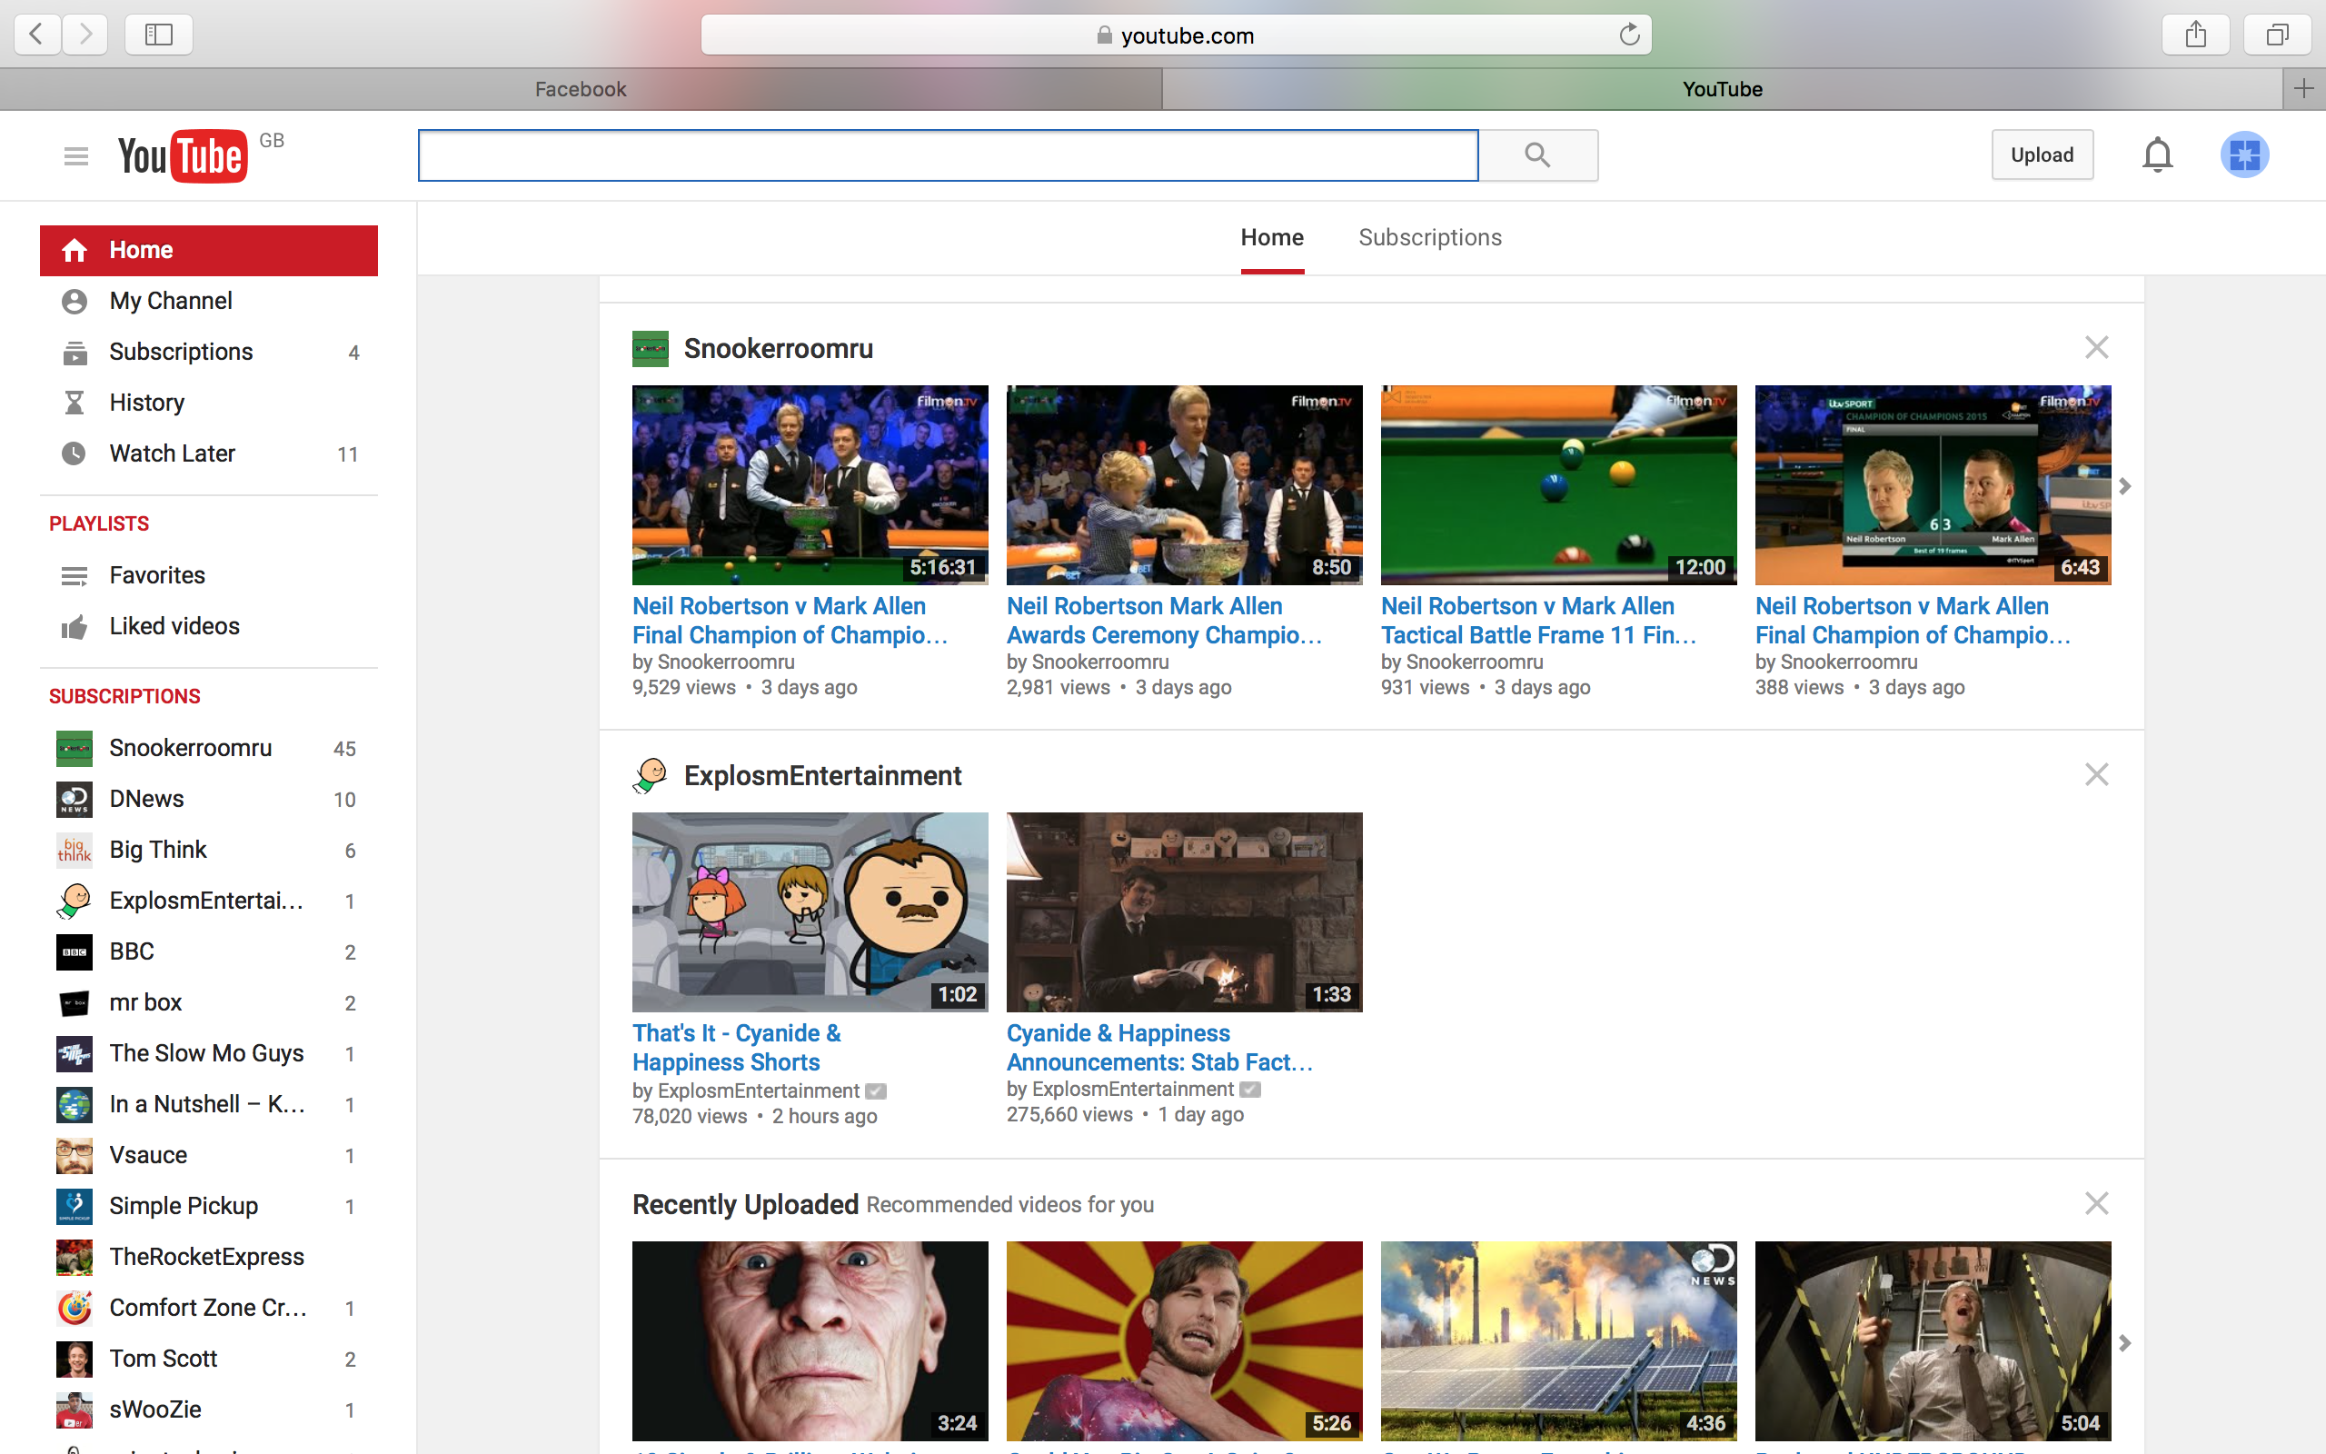Play the 5:16:31 snooker final thumbnail
Image resolution: width=2326 pixels, height=1454 pixels.
tap(810, 484)
